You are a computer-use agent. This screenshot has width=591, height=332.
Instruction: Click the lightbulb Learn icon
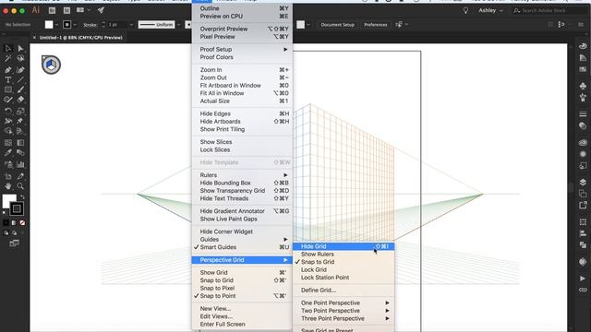pyautogui.click(x=465, y=10)
